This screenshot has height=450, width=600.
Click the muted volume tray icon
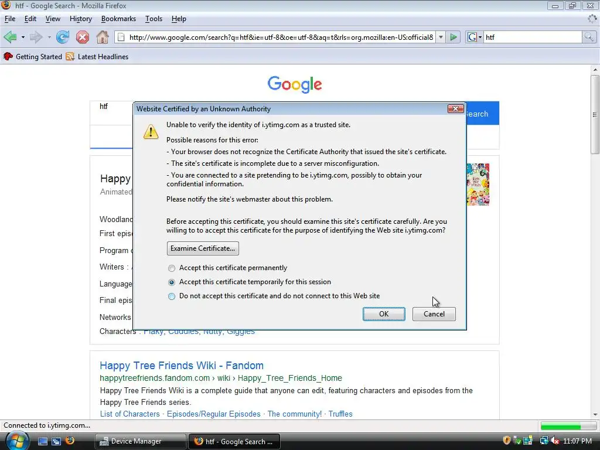point(555,441)
